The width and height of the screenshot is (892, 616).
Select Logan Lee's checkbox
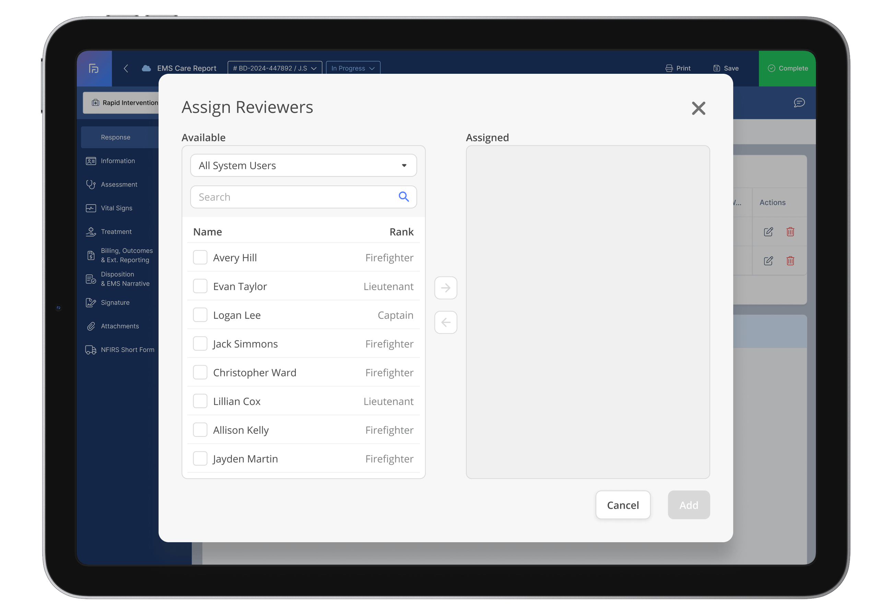[200, 315]
